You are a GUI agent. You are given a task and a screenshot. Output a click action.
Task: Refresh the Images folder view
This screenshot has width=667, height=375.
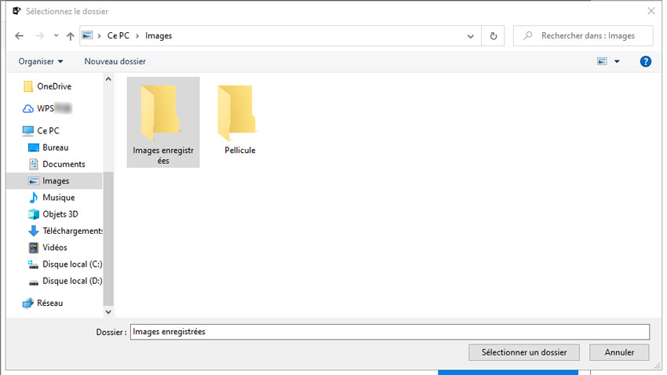tap(494, 36)
